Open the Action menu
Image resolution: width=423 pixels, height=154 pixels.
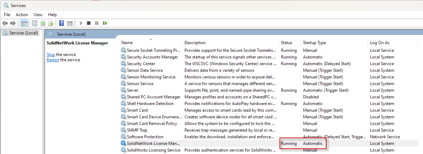22,15
